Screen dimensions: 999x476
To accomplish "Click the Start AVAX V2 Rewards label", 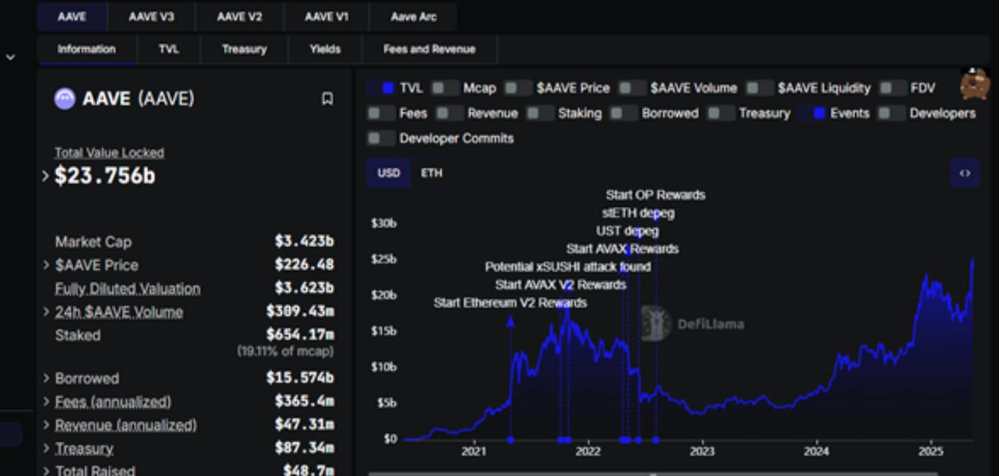I will tap(561, 285).
